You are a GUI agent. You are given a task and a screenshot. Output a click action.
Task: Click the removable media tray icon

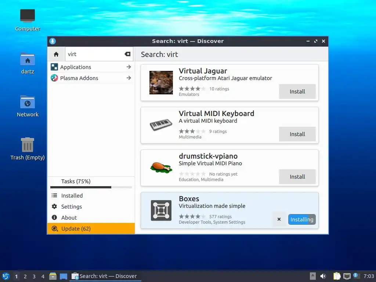point(313,276)
